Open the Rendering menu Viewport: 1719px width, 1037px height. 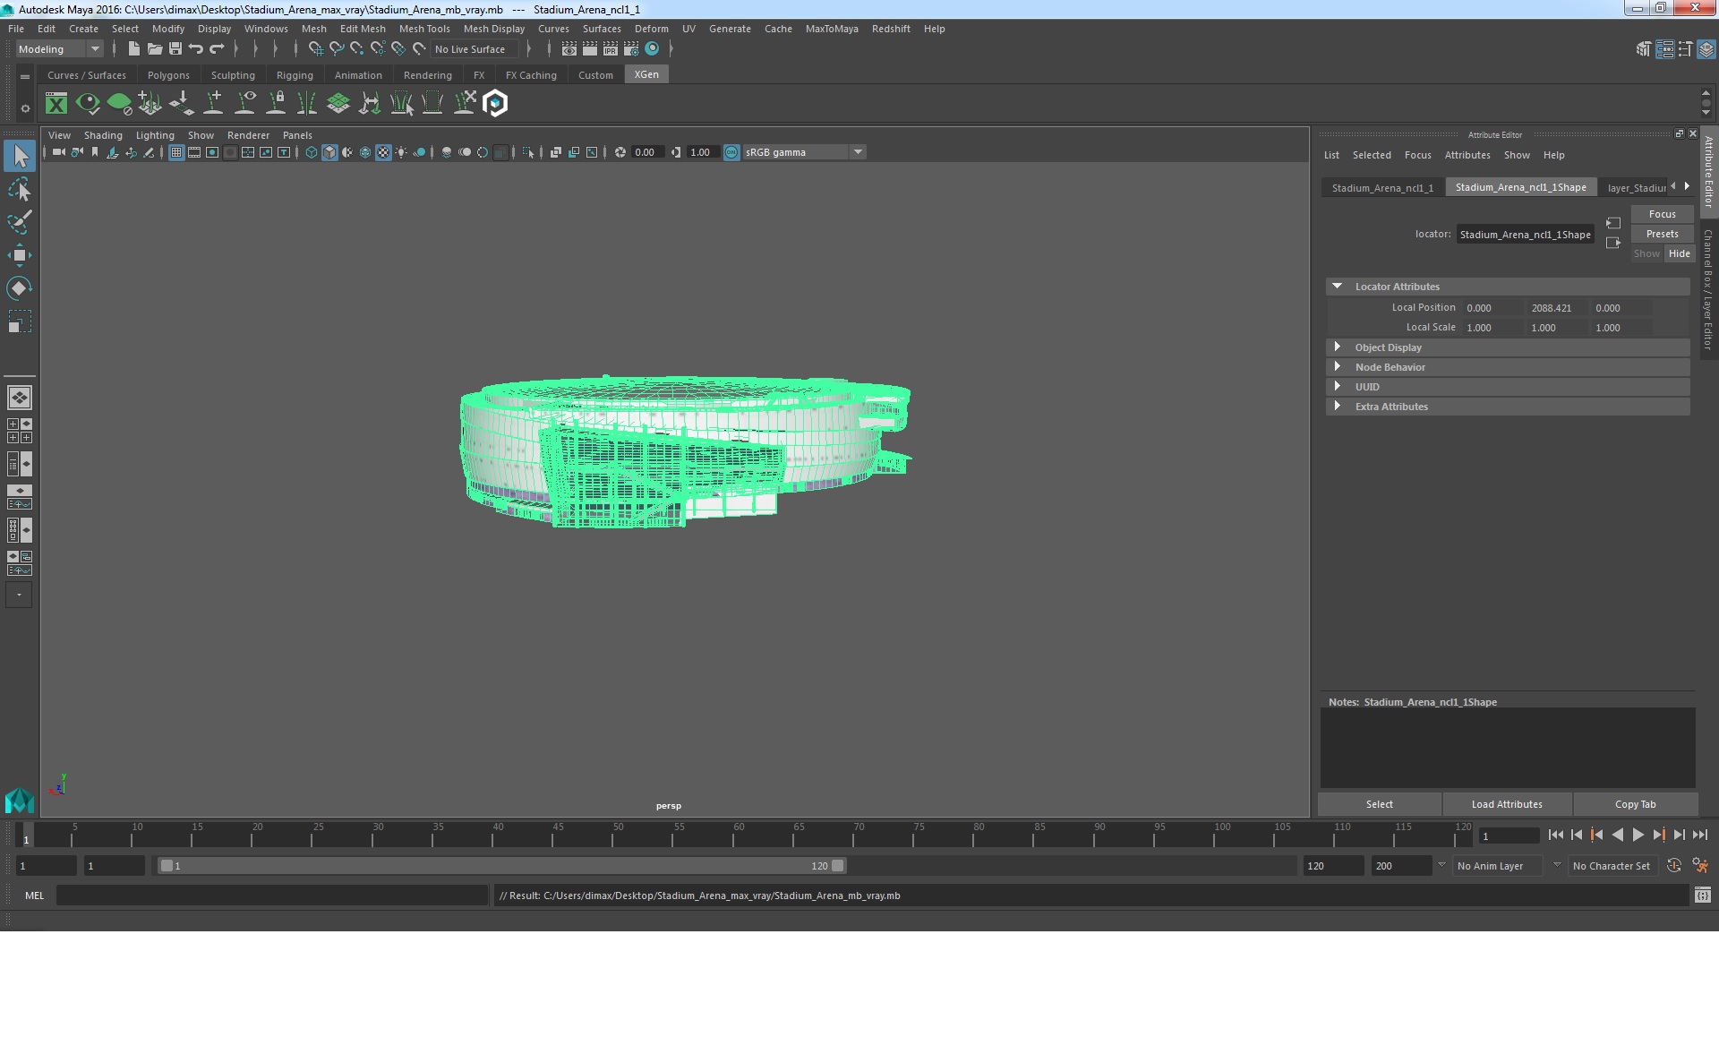click(425, 73)
